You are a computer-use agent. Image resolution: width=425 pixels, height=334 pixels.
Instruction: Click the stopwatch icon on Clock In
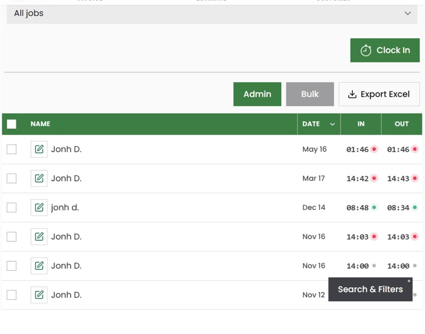click(366, 50)
